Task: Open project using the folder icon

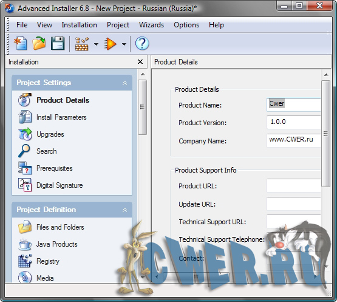Action: click(x=39, y=43)
